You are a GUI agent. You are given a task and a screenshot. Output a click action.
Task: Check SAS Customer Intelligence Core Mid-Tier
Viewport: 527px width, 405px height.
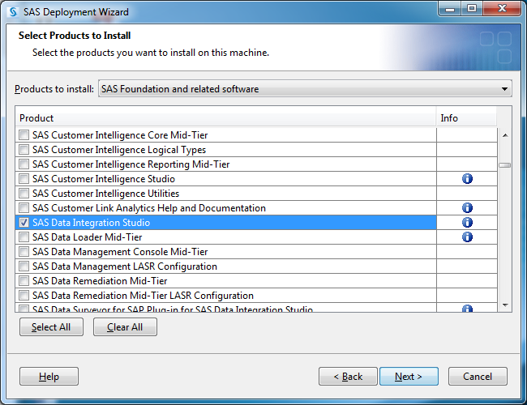point(24,135)
